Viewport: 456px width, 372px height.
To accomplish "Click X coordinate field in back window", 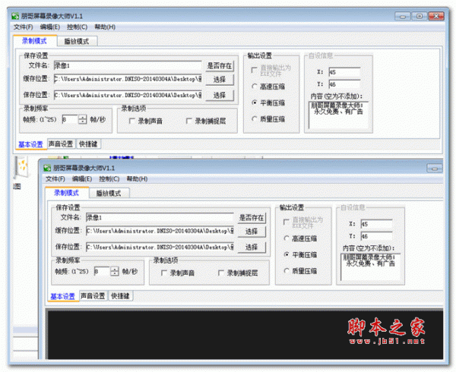I will [344, 72].
